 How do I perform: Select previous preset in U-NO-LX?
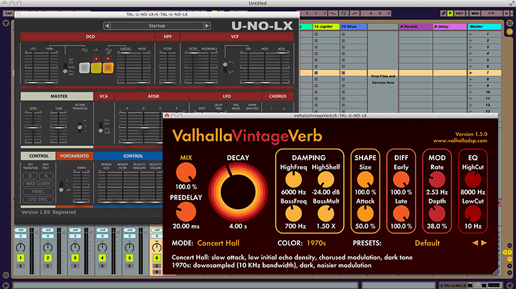pyautogui.click(x=106, y=26)
